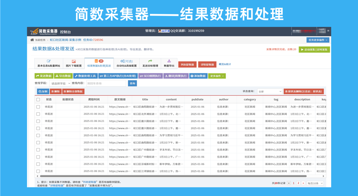Image resolution: width=358 pixels, height=196 pixels.
Task: Start collection with 启动采集|定时采集 button
Action: point(314,50)
